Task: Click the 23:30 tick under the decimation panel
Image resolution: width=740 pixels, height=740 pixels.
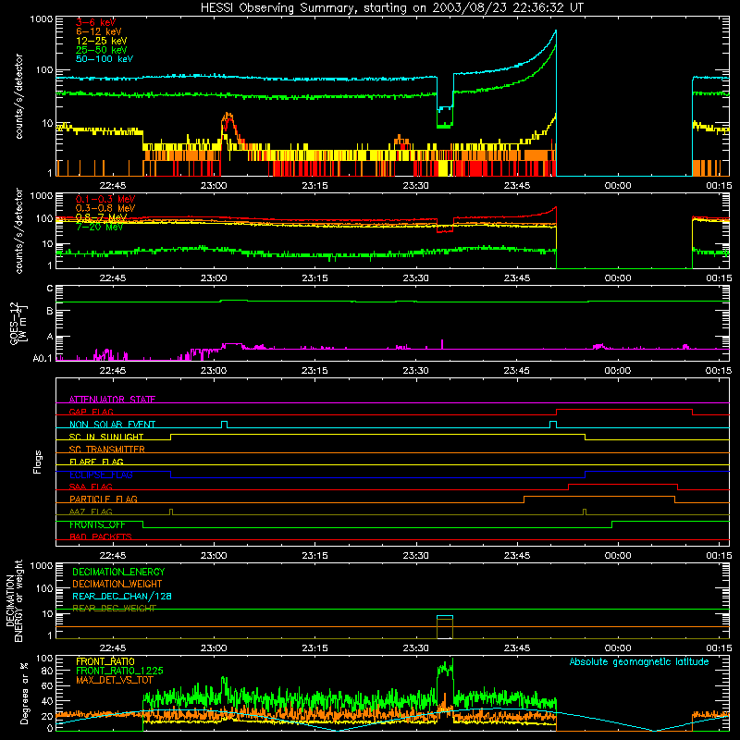Action: point(415,648)
